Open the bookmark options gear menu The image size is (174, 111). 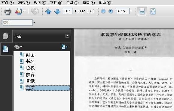click(18, 47)
